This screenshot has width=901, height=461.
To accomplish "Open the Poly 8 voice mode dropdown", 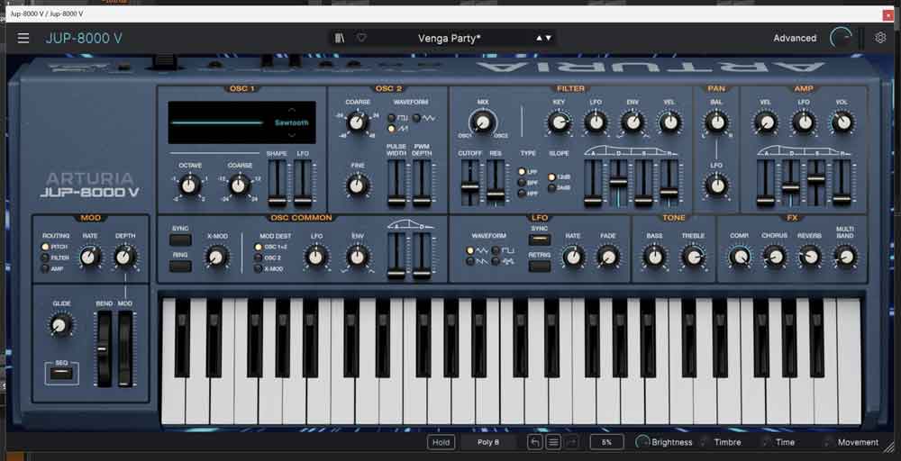I will click(488, 442).
